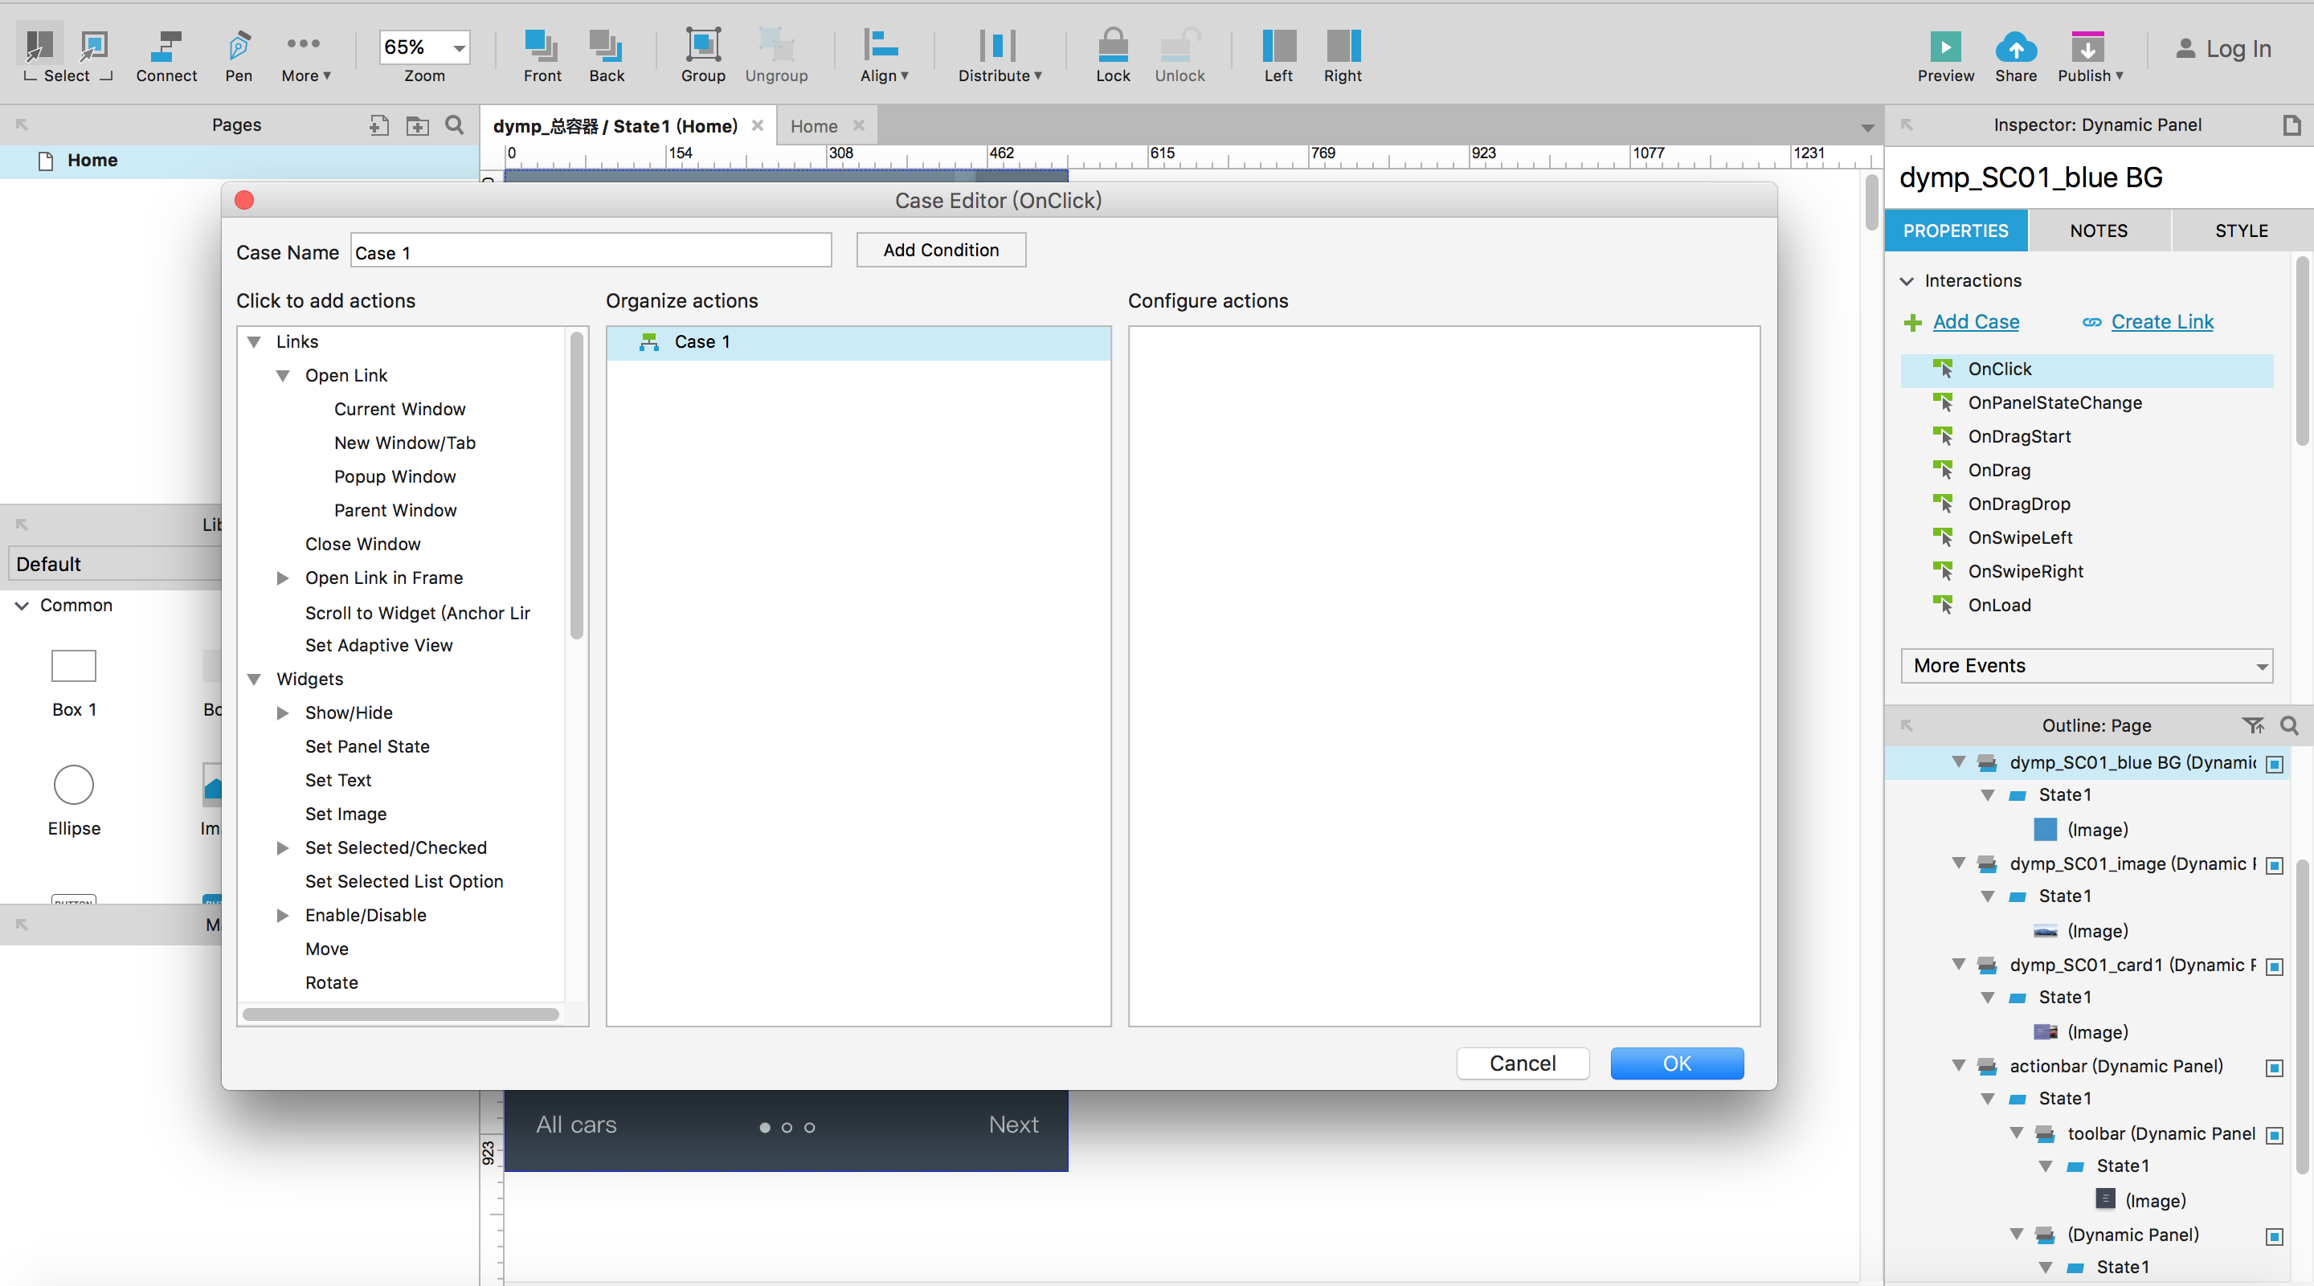Select the Pen tool
This screenshot has height=1286, width=2314.
[238, 47]
